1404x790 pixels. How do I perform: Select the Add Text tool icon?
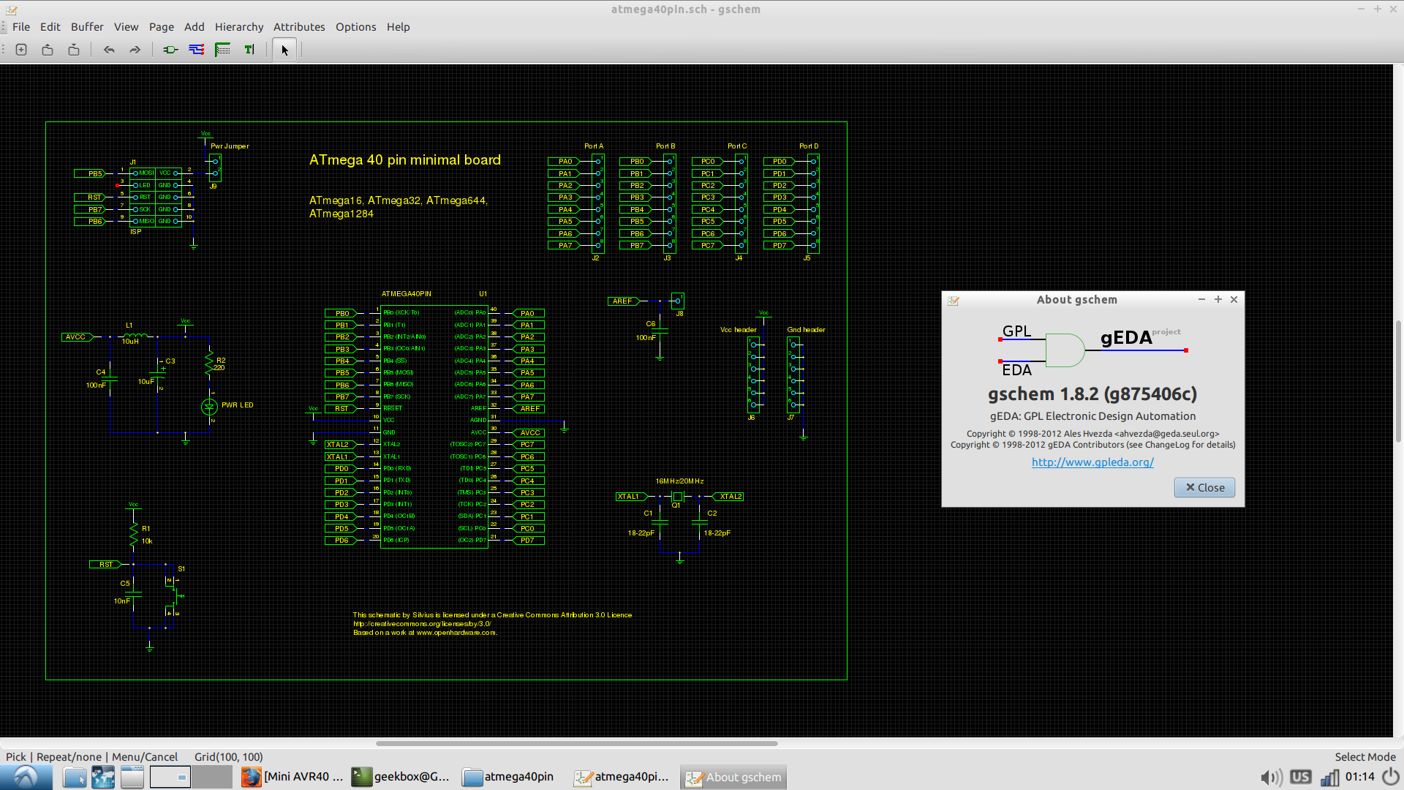(249, 50)
